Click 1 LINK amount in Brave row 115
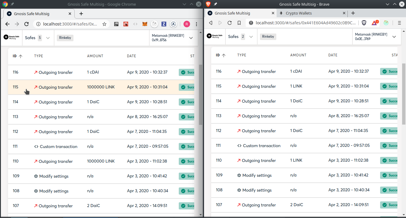Viewport: 406px width, 218px height. pyautogui.click(x=296, y=86)
